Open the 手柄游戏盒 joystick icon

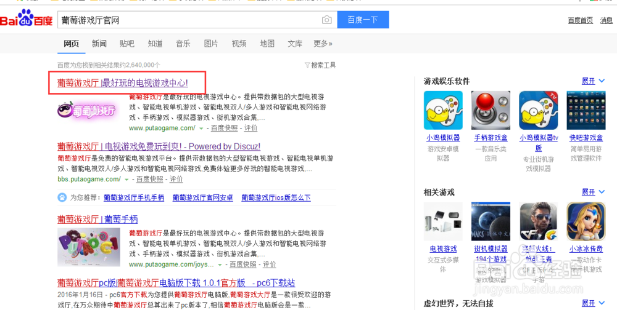491,110
